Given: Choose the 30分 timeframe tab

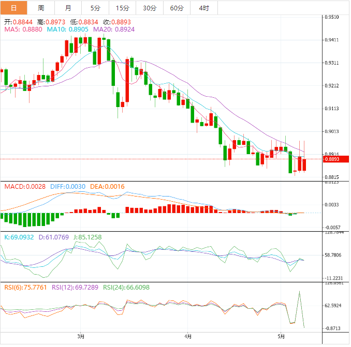Looking at the screenshot, I should point(150,8).
